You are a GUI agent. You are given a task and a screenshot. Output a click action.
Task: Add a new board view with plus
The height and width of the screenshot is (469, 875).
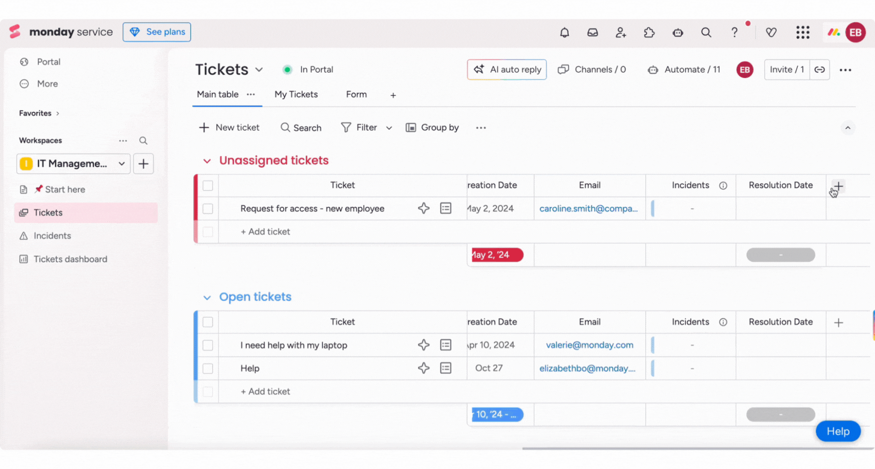click(393, 95)
